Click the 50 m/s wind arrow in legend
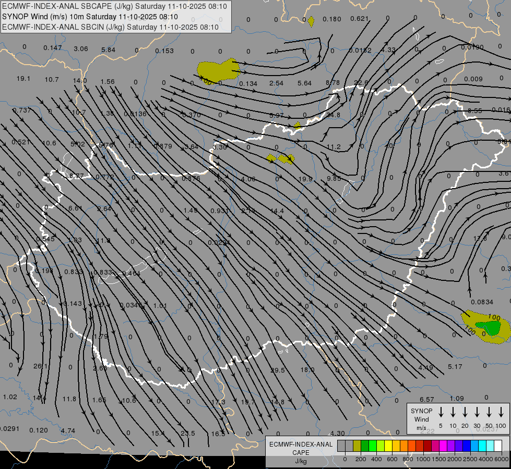The width and height of the screenshot is (511, 469). coord(489,412)
